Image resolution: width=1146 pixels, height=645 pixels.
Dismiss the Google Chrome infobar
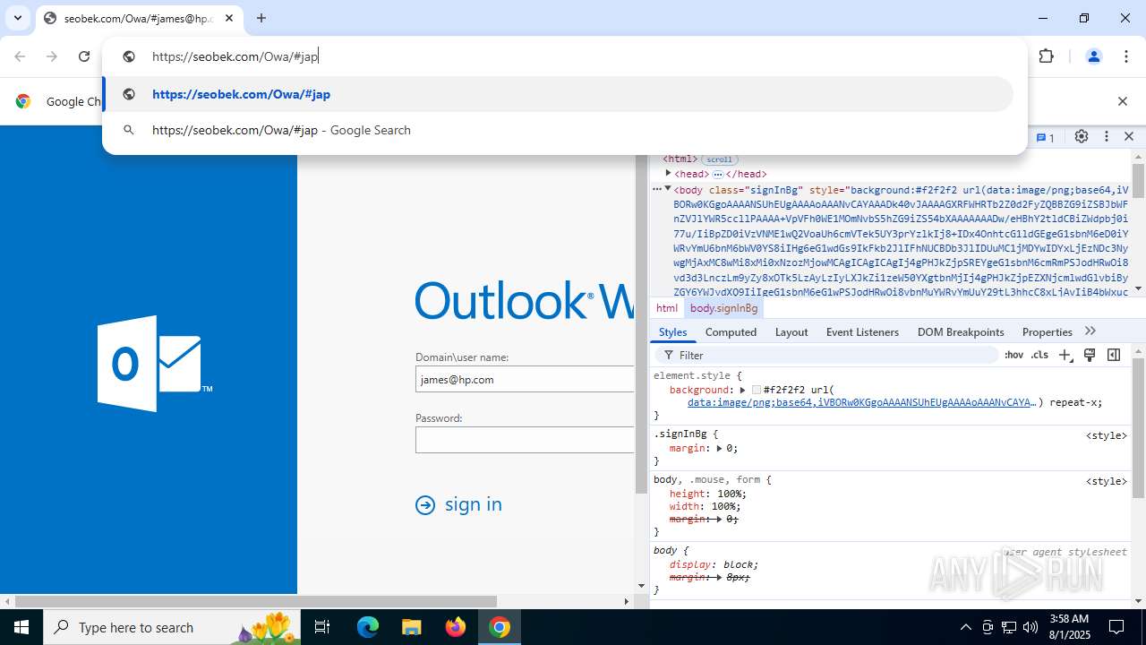coord(1122,101)
